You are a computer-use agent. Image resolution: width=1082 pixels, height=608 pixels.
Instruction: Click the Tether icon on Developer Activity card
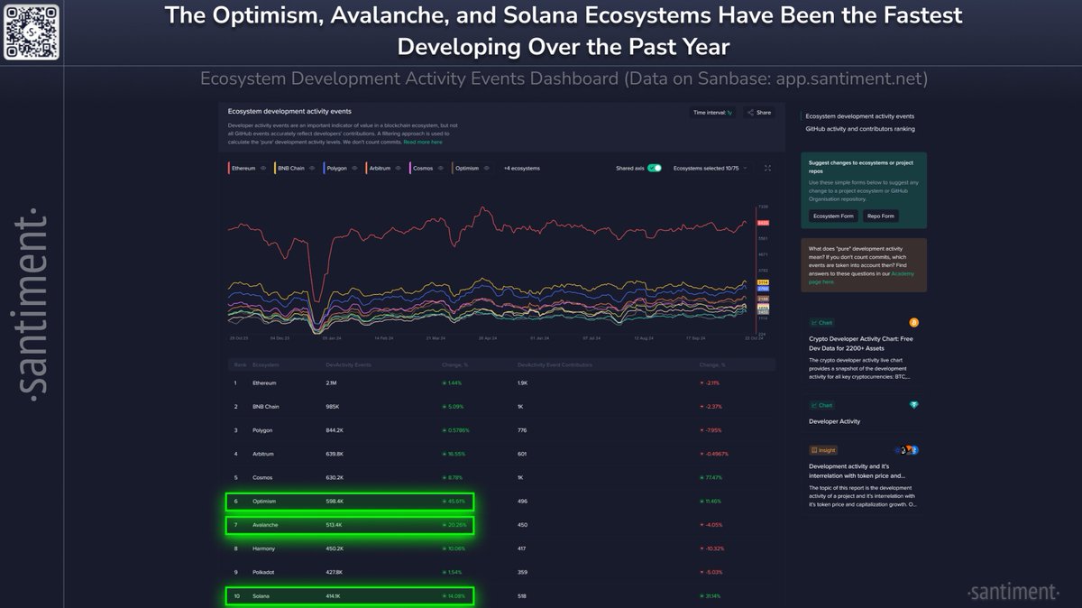click(x=913, y=404)
